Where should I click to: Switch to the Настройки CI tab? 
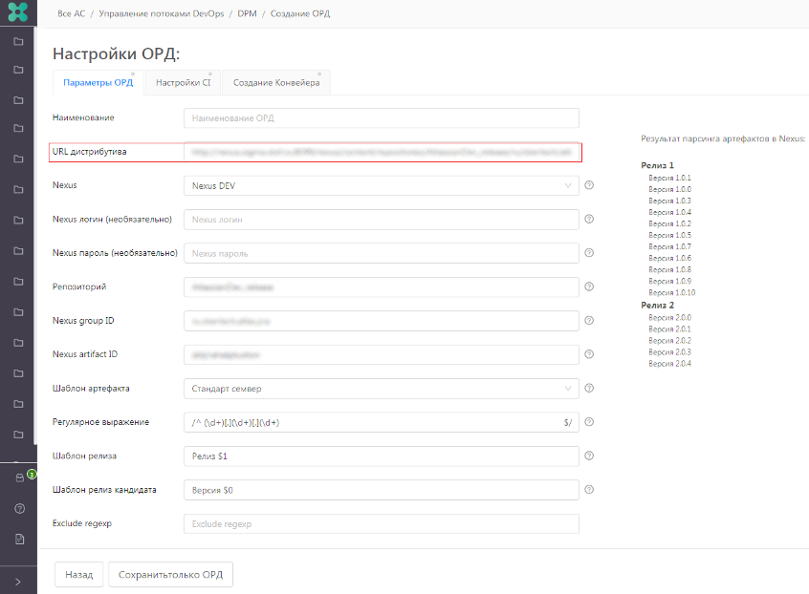click(x=183, y=83)
